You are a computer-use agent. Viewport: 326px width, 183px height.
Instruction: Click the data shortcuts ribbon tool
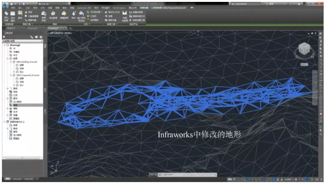137,16
